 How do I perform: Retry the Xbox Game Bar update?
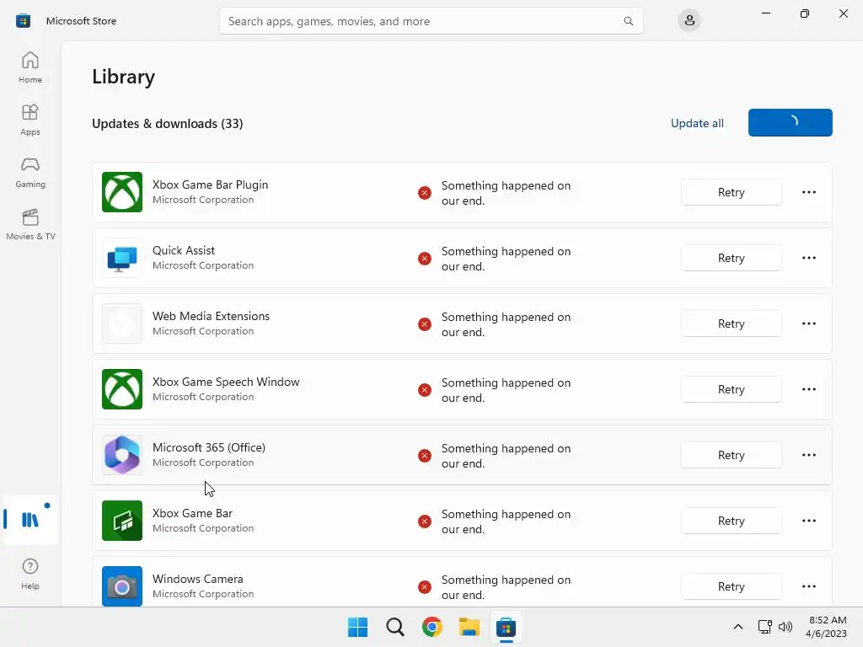(731, 521)
